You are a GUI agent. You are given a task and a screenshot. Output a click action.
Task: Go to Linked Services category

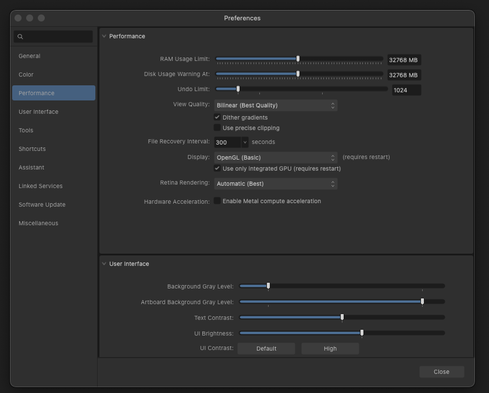(41, 186)
